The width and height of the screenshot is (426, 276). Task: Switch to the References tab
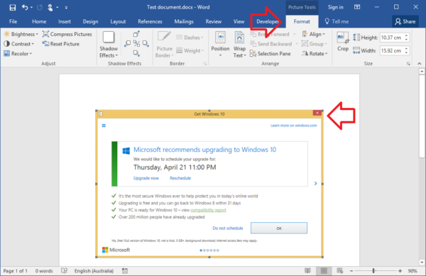tap(150, 21)
